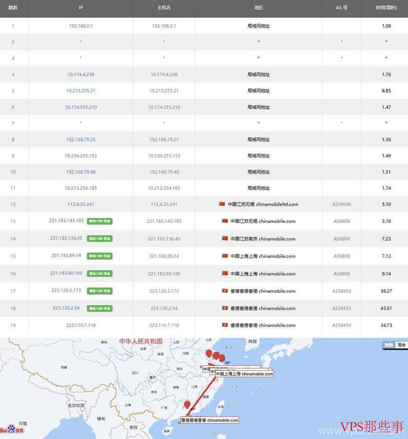The width and height of the screenshot is (408, 439).
Task: Switch the map to 地图 view
Action: [x=388, y=345]
